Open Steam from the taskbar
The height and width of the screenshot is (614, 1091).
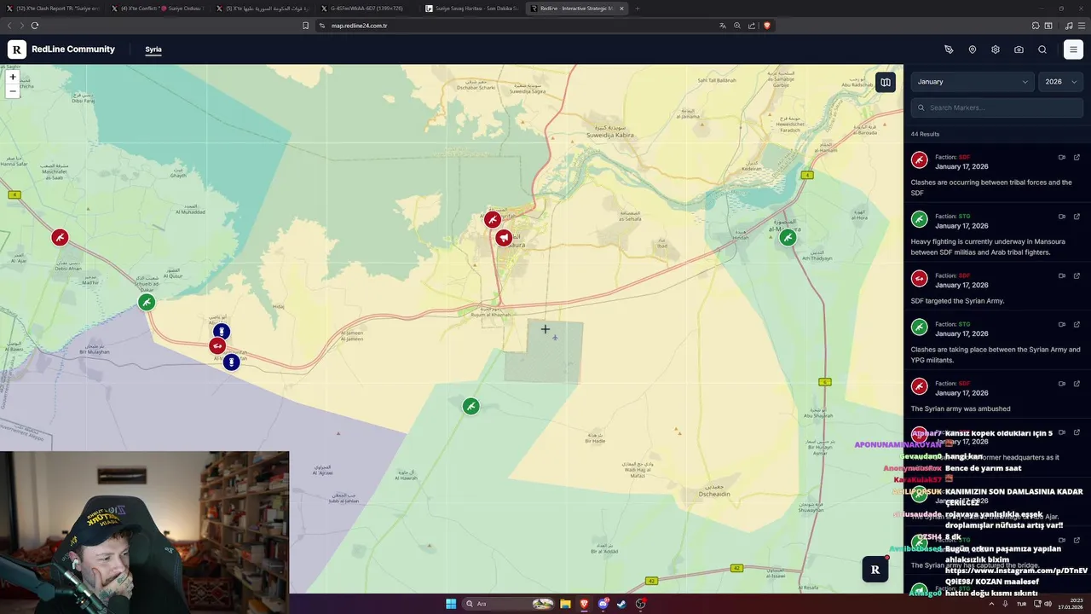[621, 604]
